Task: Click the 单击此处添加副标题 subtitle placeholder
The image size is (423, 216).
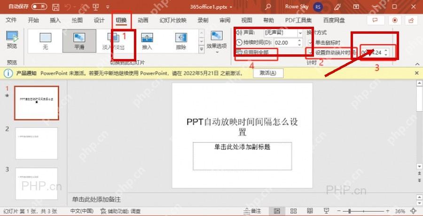Action: (x=242, y=156)
